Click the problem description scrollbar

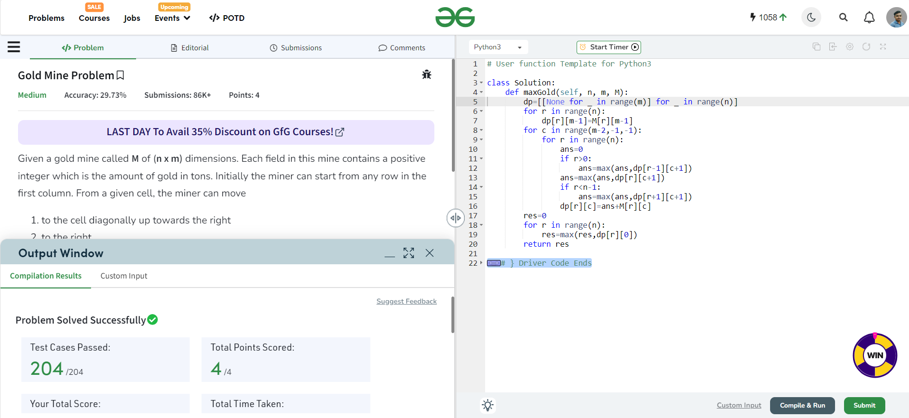pos(453,115)
